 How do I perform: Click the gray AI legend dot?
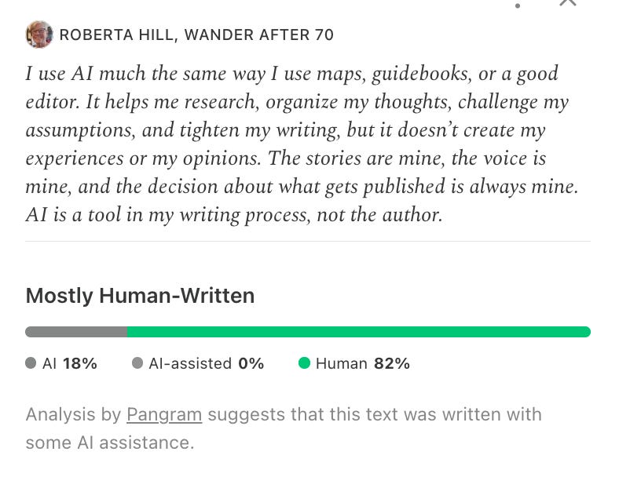click(31, 363)
